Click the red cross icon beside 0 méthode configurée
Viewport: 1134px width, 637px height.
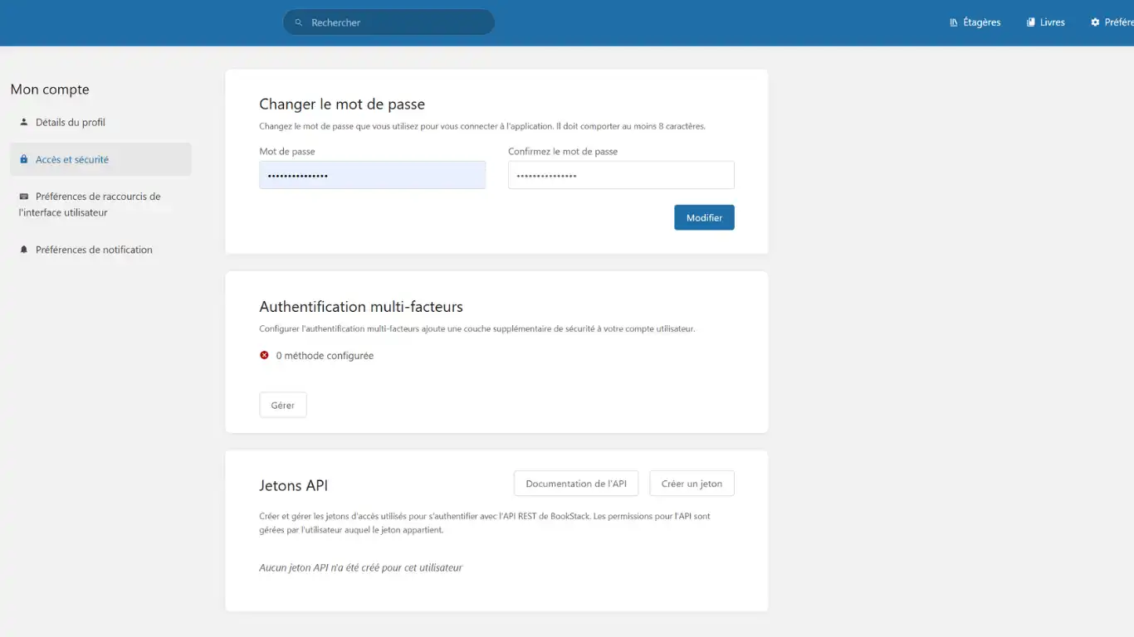coord(265,355)
